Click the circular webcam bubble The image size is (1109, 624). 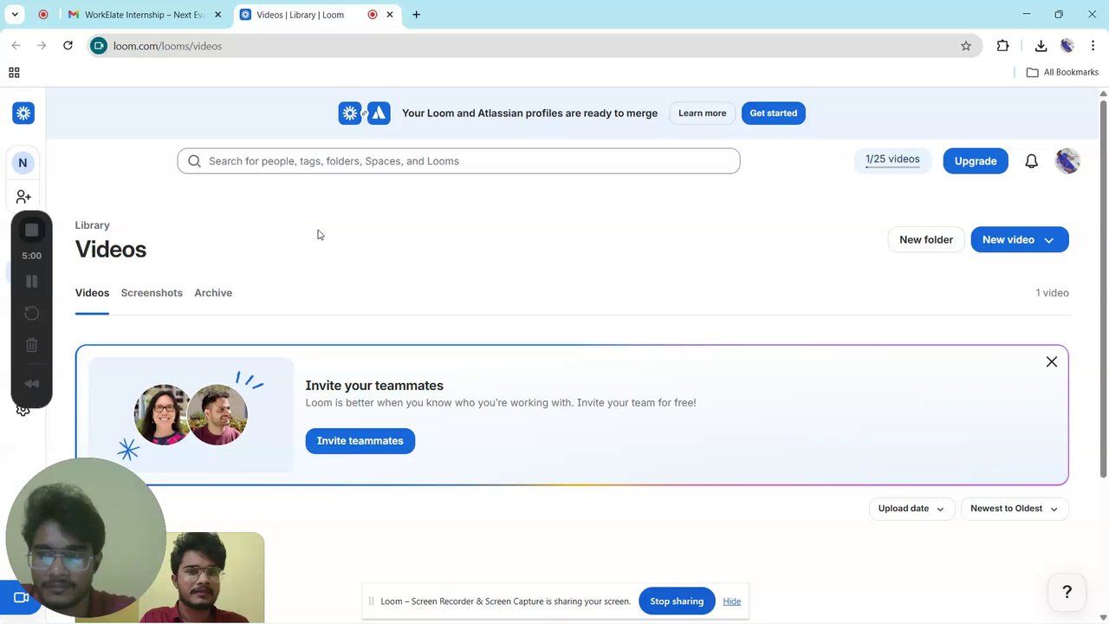pos(85,538)
